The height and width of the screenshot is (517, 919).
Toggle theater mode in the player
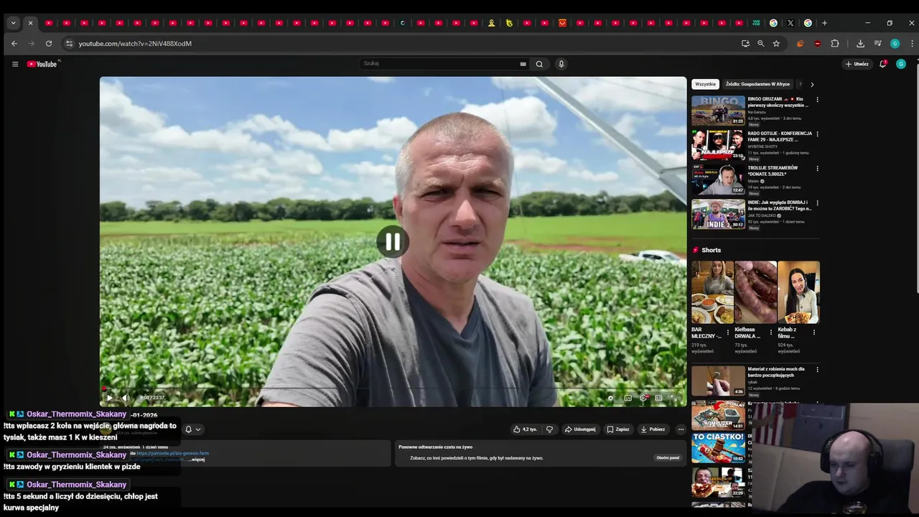tap(658, 398)
